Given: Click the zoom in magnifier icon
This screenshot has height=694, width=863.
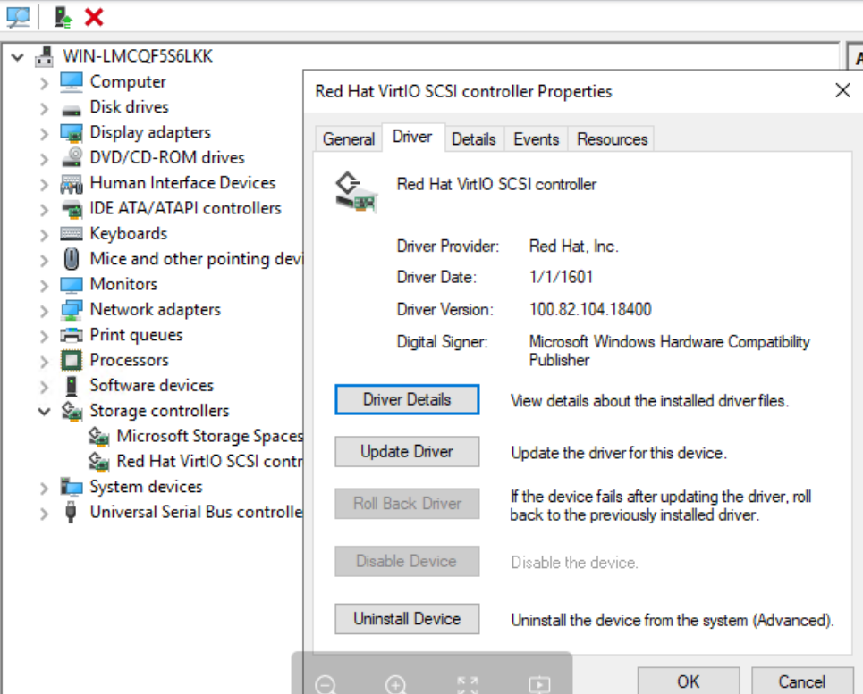Looking at the screenshot, I should click(395, 684).
